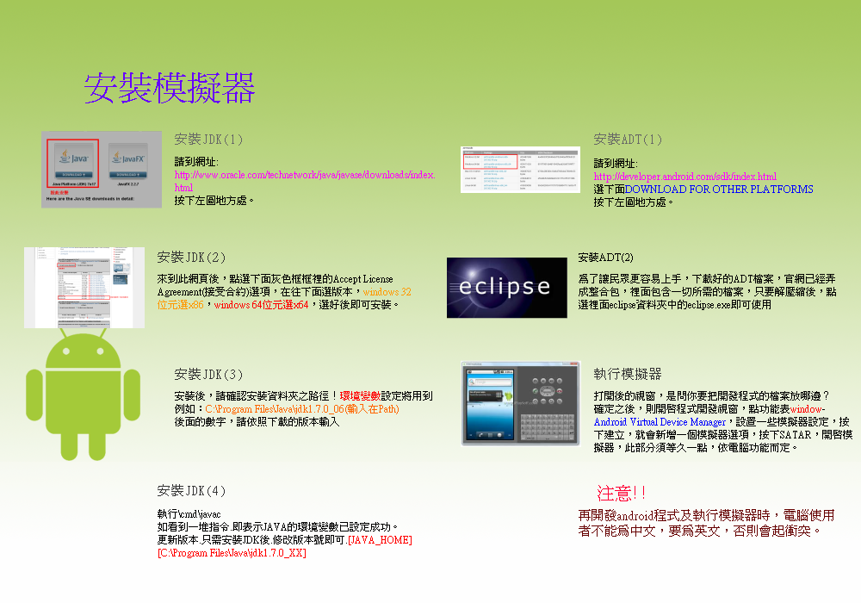
Task: Click the 安裝JDK(3) heading
Action: (208, 375)
